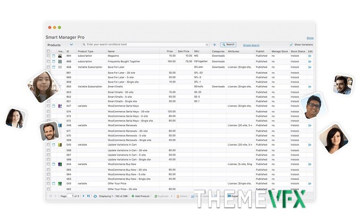Image resolution: width=358 pixels, height=223 pixels.
Task: Click the window icon in row 684
Action: click(x=54, y=56)
